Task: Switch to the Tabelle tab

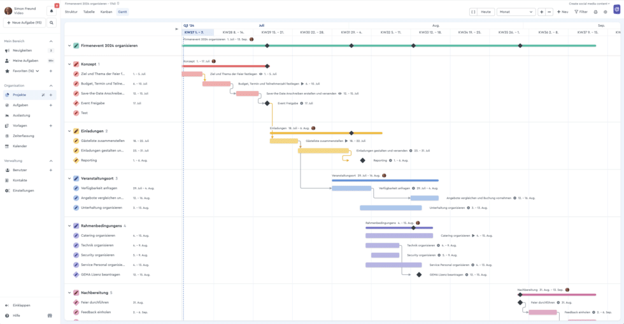Action: [x=89, y=12]
